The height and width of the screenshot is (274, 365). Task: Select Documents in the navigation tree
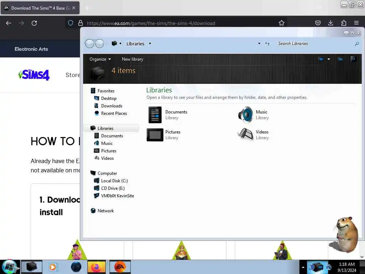point(112,136)
